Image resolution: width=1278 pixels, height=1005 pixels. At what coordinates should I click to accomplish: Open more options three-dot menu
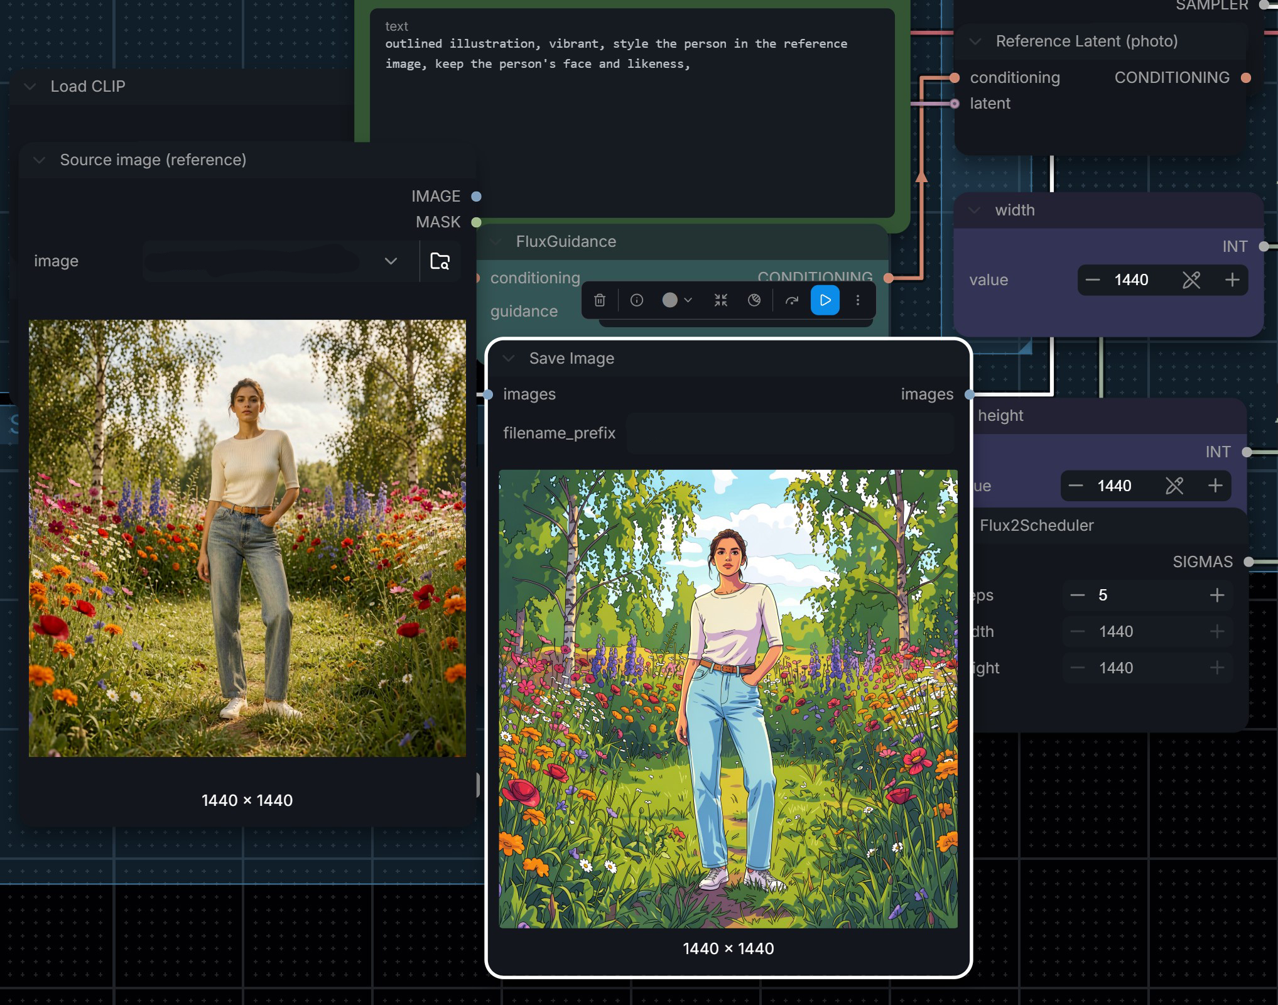click(x=858, y=300)
